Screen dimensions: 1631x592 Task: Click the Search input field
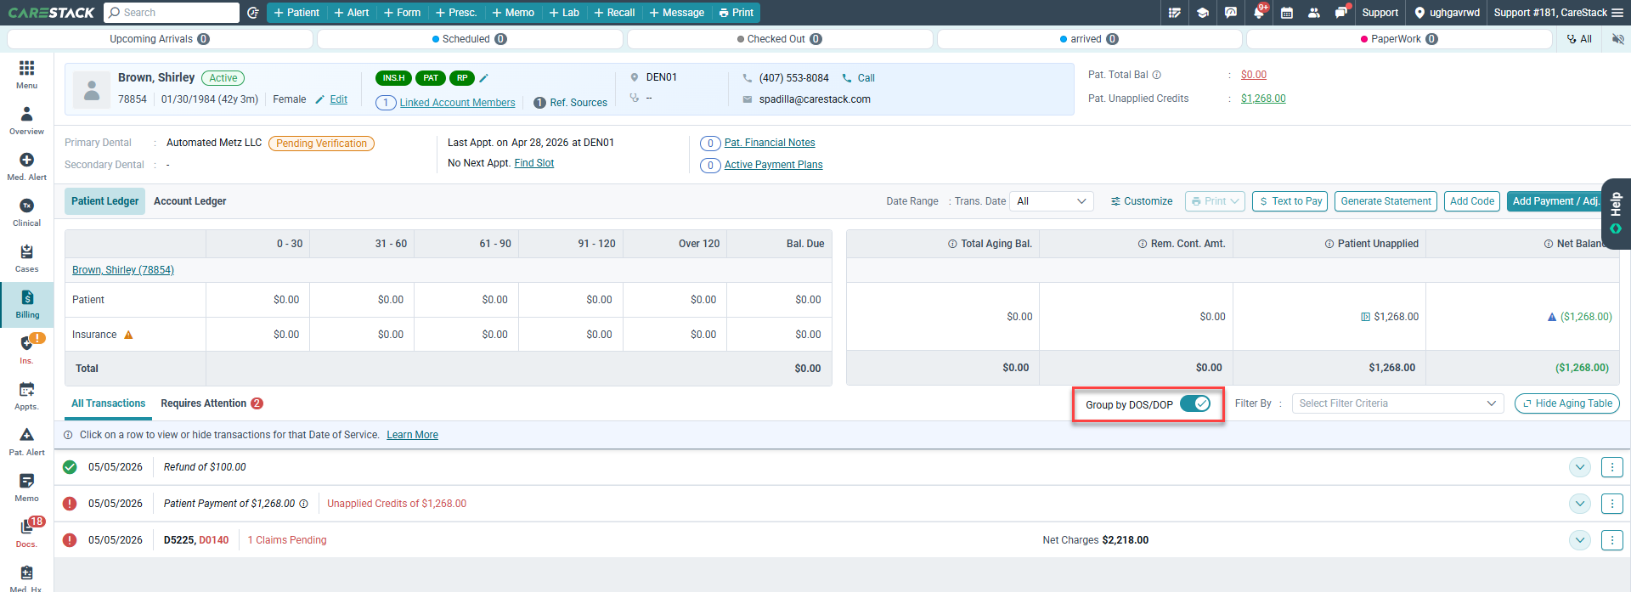(x=172, y=13)
